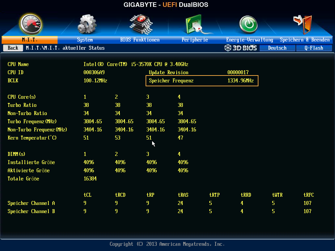Click the BCLK value 100.12MHz
335x251 pixels.
(95, 81)
